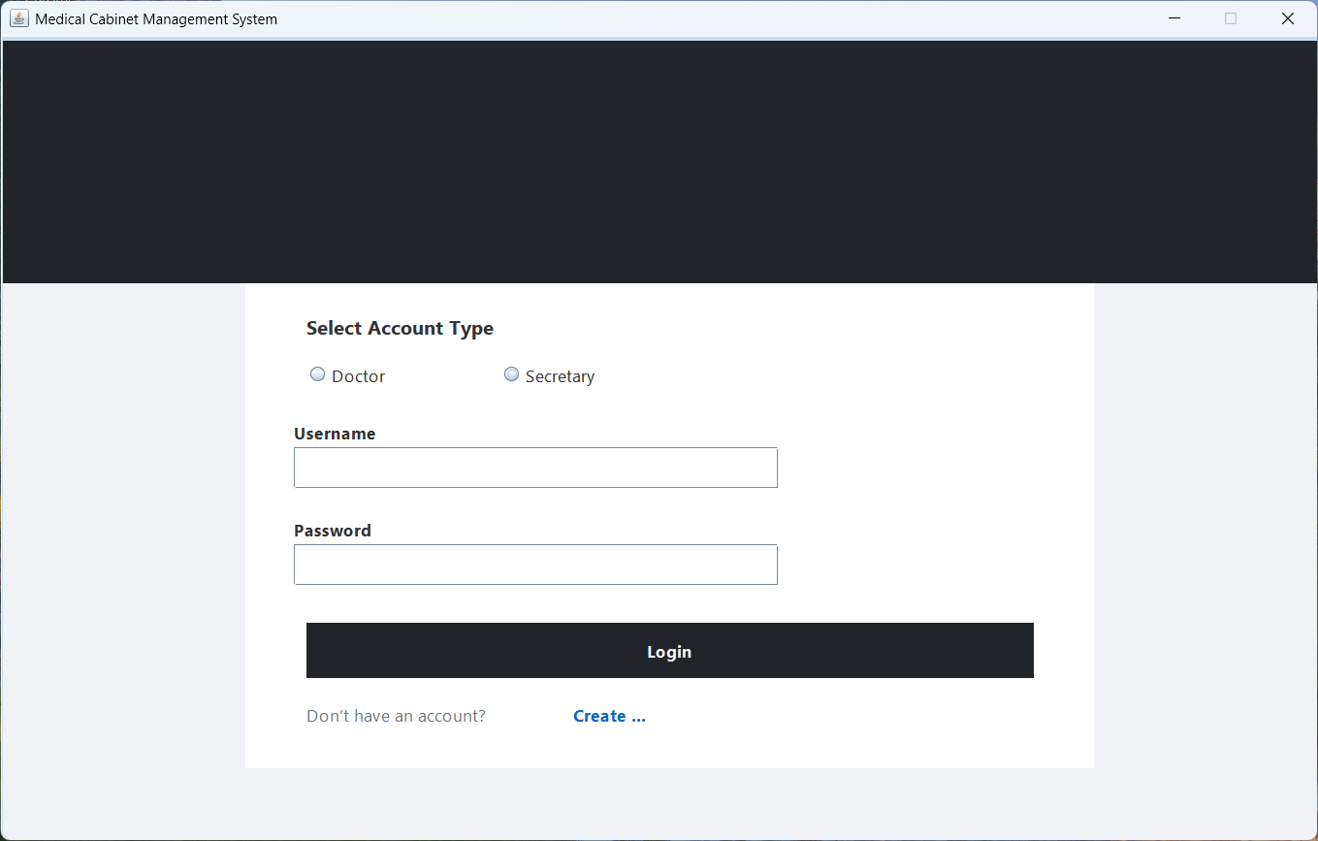Choose the Secretary radio button
Screen dimensions: 1318x841
[x=512, y=375]
